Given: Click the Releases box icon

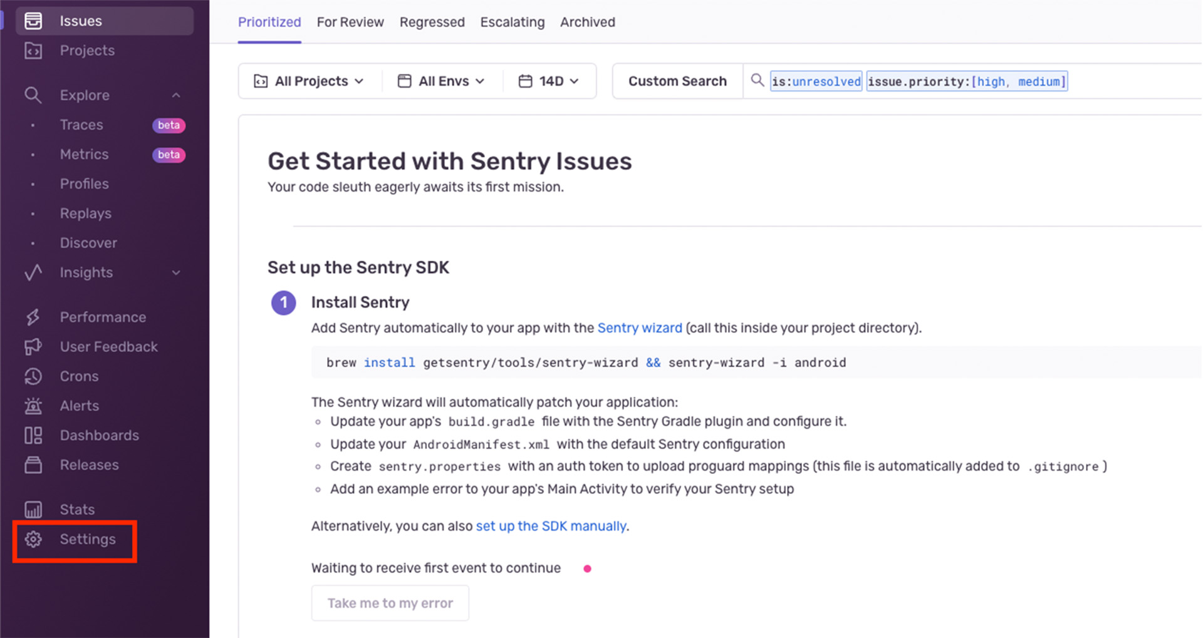Looking at the screenshot, I should [33, 465].
